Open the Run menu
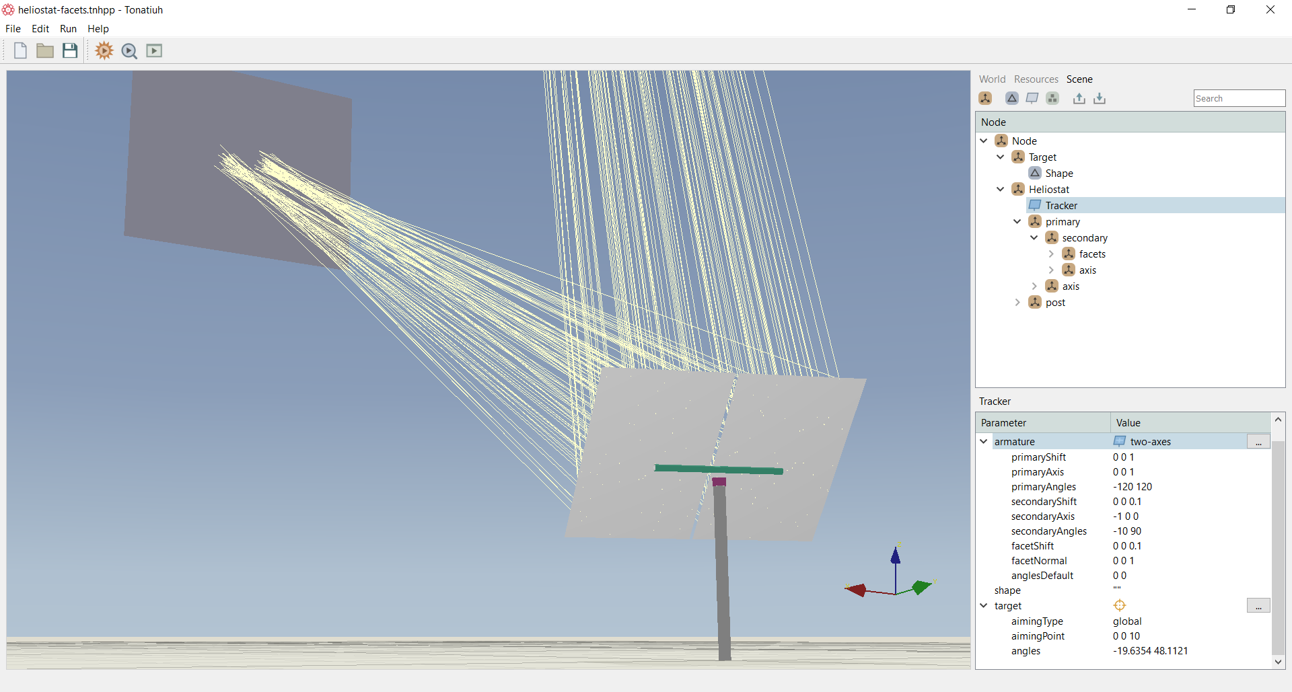Viewport: 1292px width, 692px height. pos(69,29)
